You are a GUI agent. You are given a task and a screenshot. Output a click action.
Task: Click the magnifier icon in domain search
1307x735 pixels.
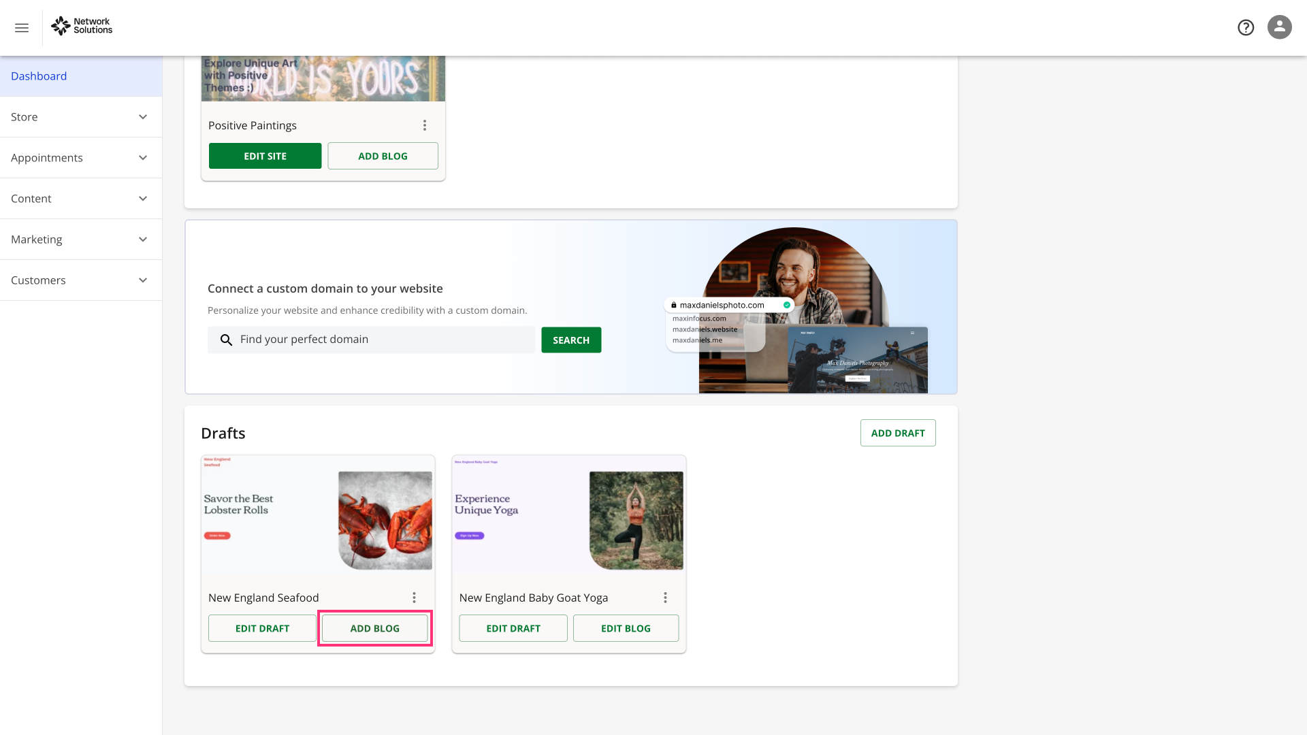point(226,340)
